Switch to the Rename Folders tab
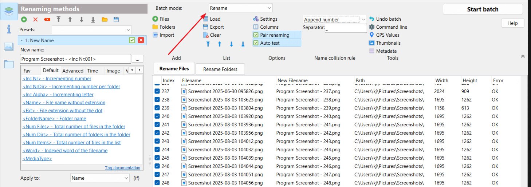531x187 pixels. pos(220,69)
